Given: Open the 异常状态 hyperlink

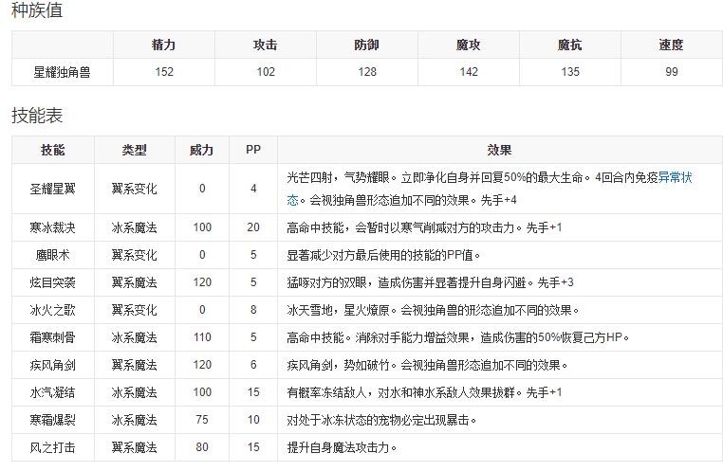Looking at the screenshot, I should (676, 177).
